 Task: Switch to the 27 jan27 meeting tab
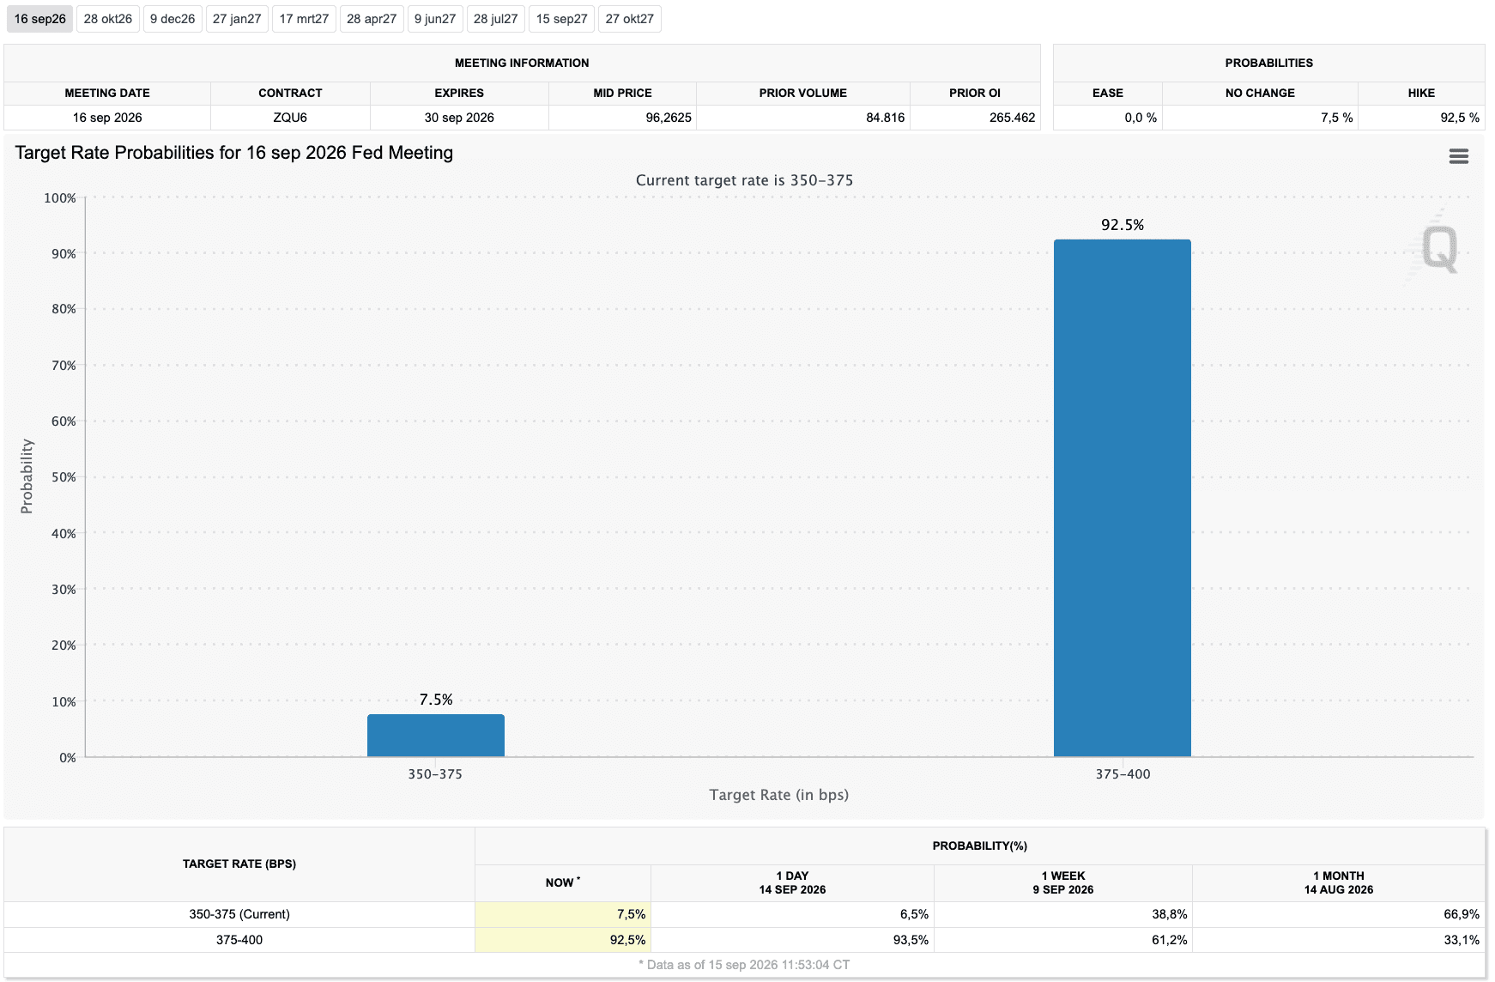(237, 19)
